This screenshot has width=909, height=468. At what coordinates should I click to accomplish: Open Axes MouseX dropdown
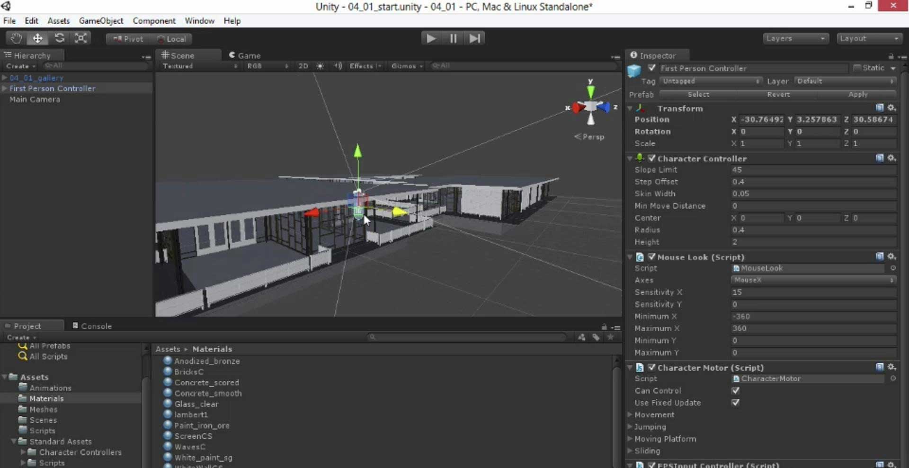813,280
